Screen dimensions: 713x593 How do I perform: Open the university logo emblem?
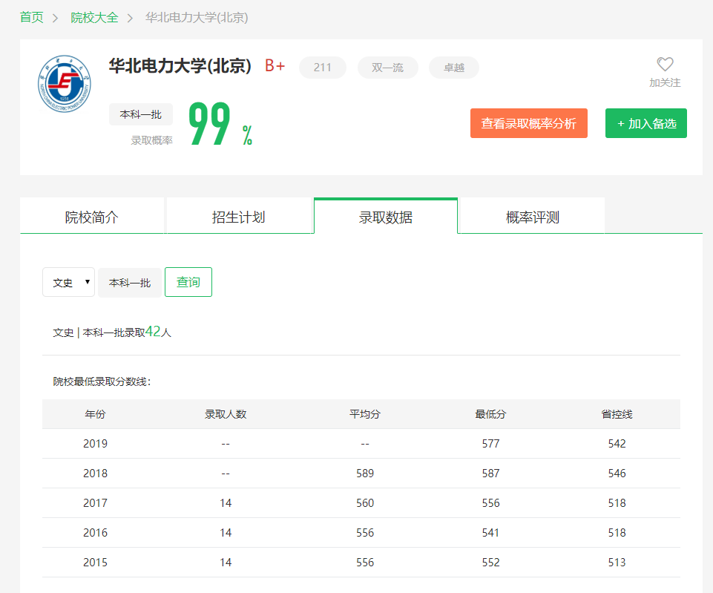click(x=65, y=84)
